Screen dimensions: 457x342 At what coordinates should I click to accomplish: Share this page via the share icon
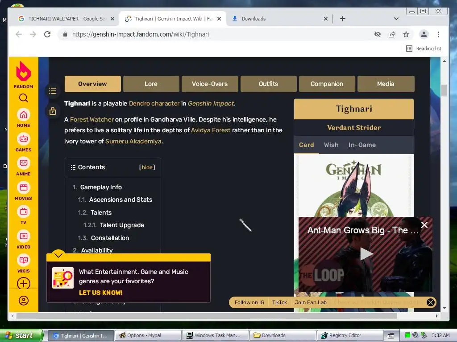point(392,34)
